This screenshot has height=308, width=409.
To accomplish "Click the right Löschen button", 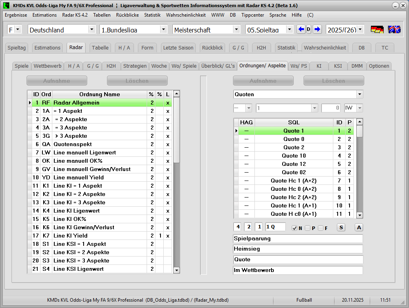I will coord(333,81).
